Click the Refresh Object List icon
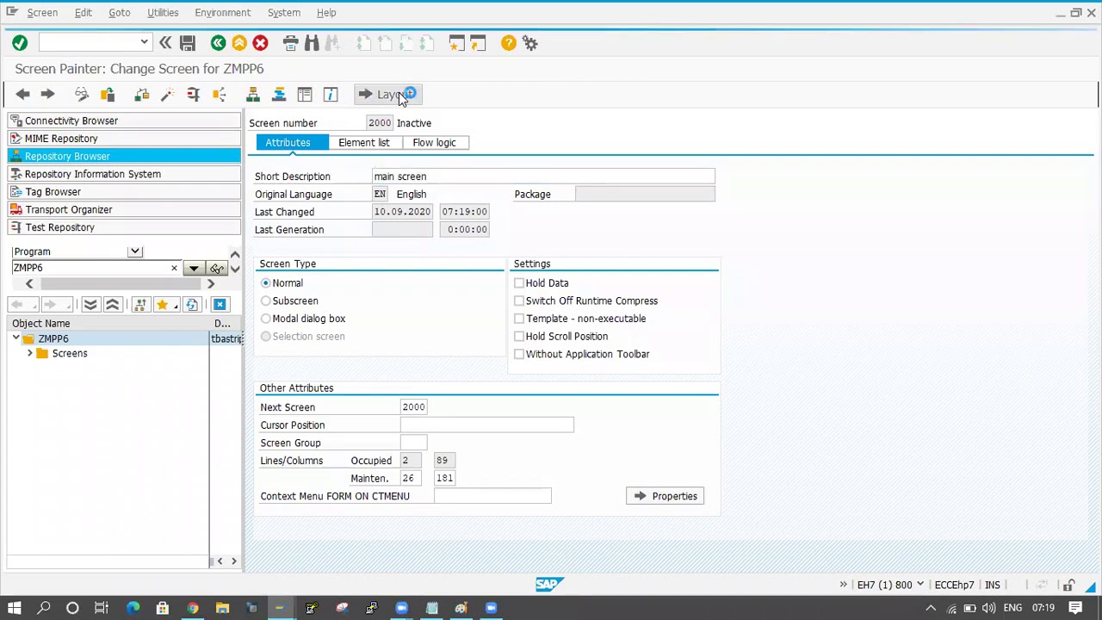Image resolution: width=1102 pixels, height=620 pixels. 192,305
